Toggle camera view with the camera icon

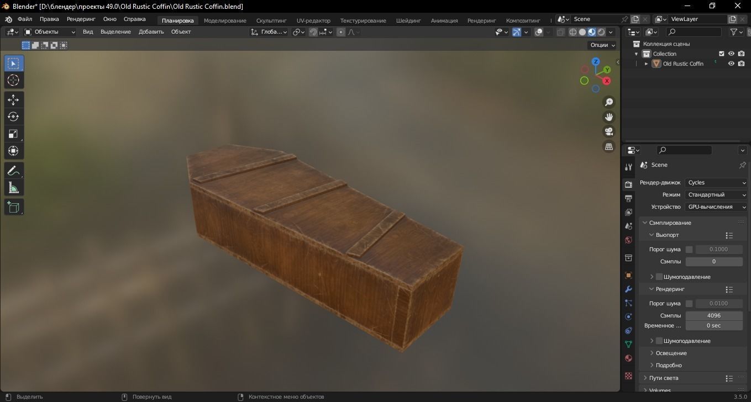coord(609,131)
